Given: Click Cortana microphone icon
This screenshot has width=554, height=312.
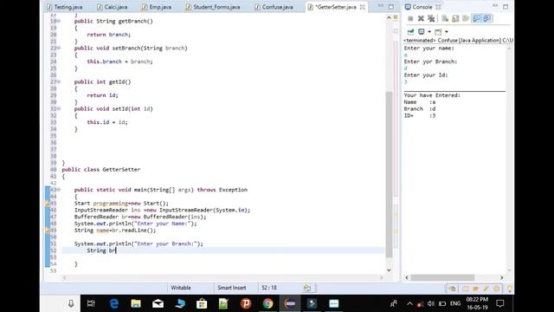Looking at the screenshot, I should 71,303.
